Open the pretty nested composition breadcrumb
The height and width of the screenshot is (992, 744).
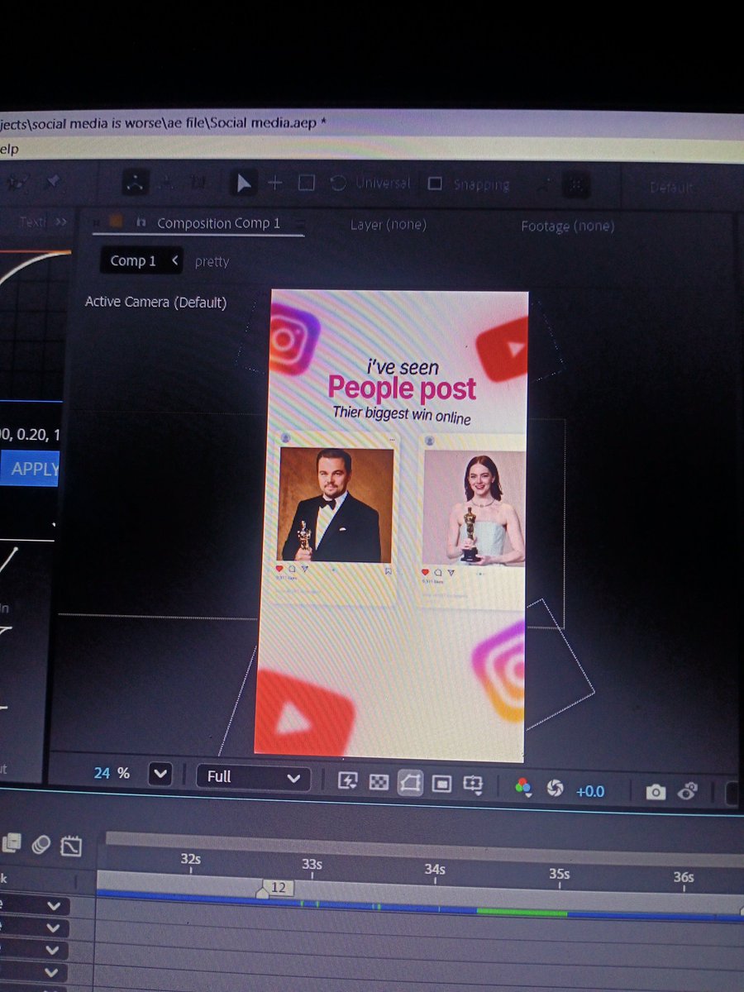[x=212, y=261]
